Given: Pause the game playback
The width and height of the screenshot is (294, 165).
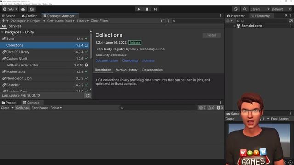Looking at the screenshot, I should tap(147, 9).
